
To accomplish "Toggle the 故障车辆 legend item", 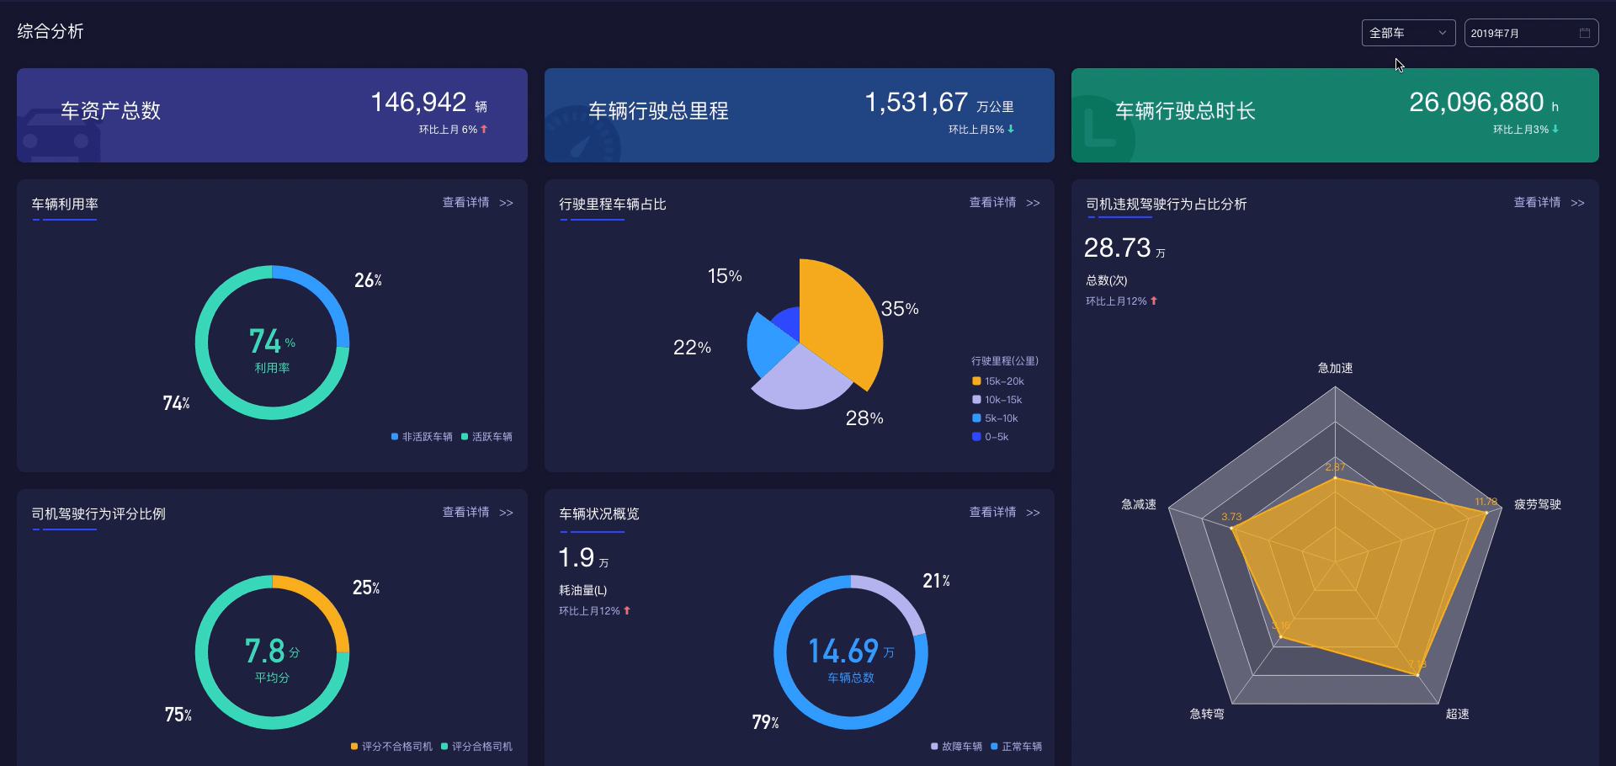I will coord(956,747).
